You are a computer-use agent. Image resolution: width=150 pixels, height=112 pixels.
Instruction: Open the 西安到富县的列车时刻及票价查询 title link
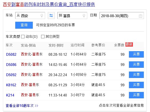[x=49, y=4]
